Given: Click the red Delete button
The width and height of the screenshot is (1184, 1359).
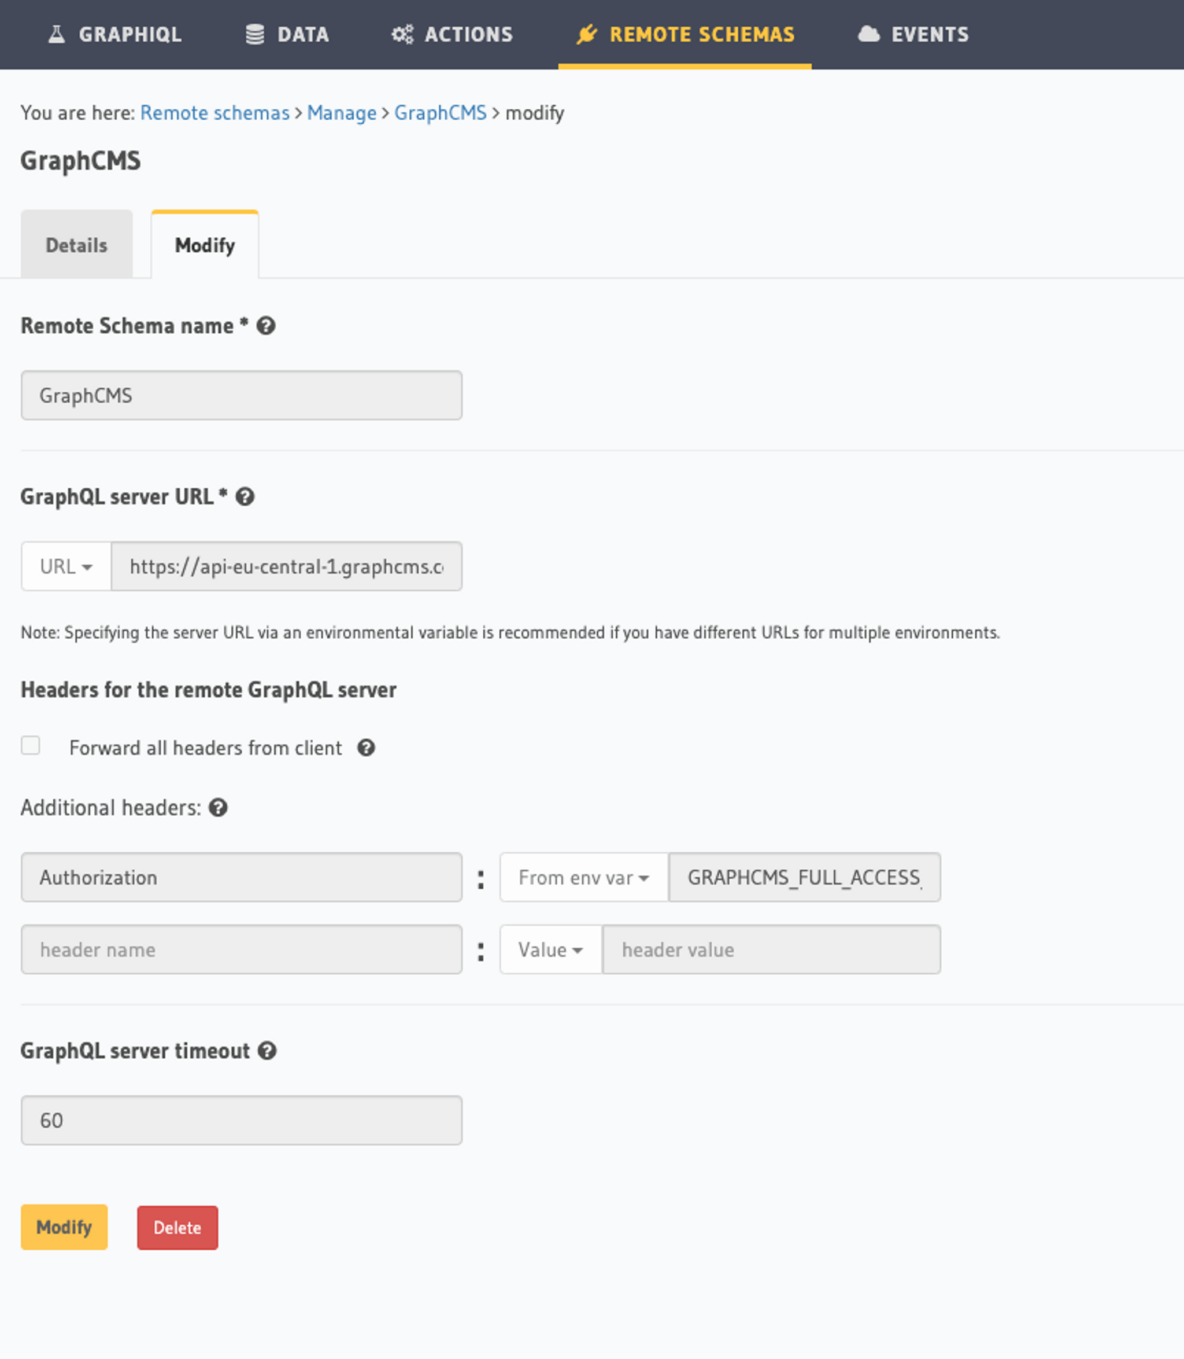Looking at the screenshot, I should (177, 1228).
